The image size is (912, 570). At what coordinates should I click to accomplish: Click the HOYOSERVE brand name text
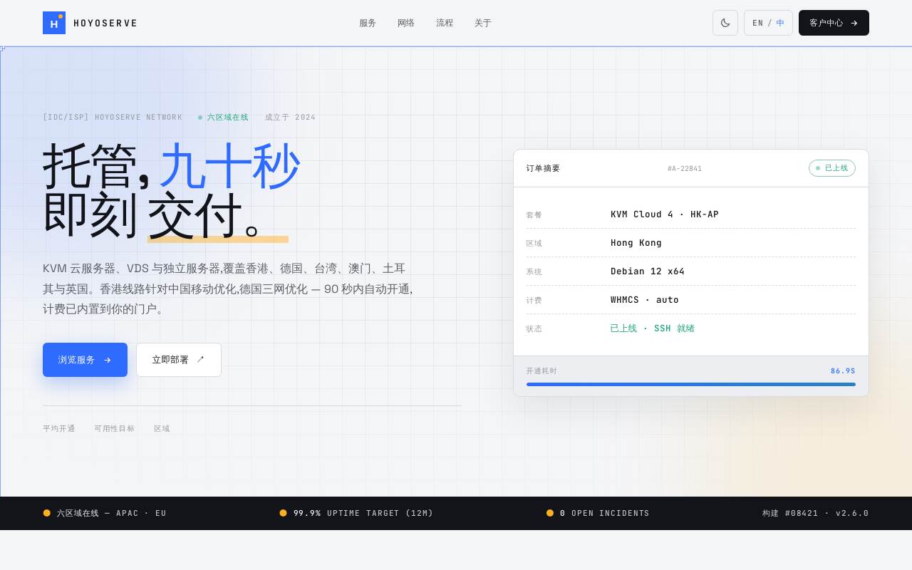(x=105, y=23)
